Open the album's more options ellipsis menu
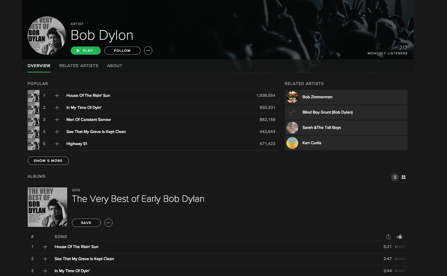 point(108,223)
